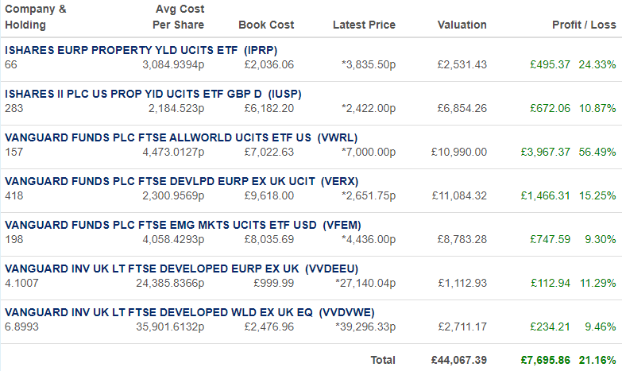Click the Book Cost column header
The width and height of the screenshot is (622, 371).
coord(266,25)
